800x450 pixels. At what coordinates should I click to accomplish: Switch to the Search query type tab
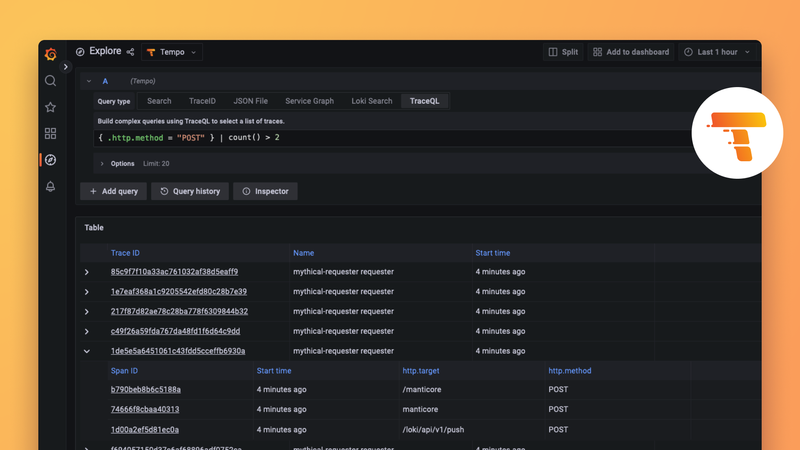pyautogui.click(x=159, y=101)
